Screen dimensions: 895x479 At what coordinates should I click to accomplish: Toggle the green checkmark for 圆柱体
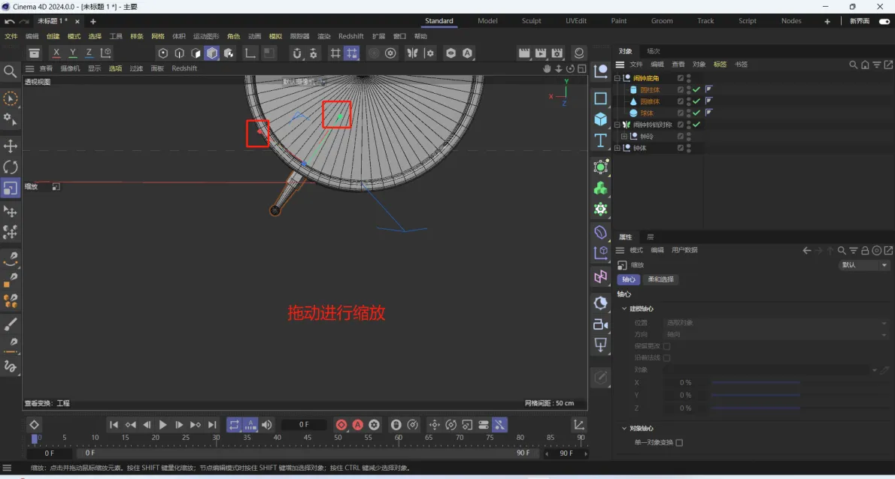click(696, 90)
